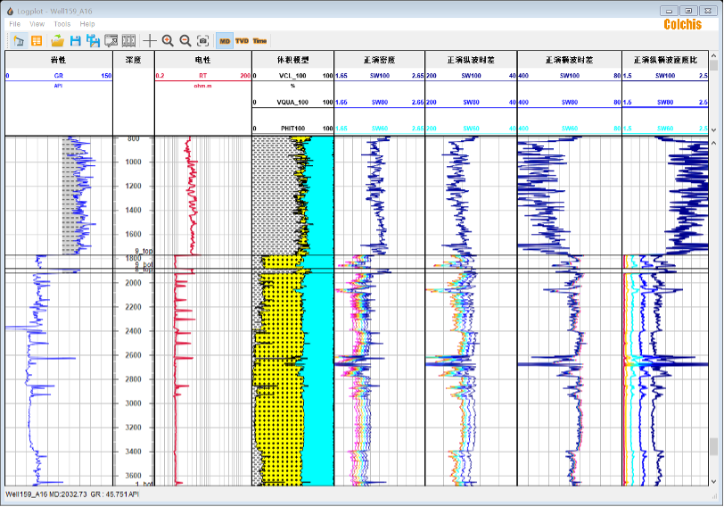
Task: Open a file with the folder icon
Action: pos(57,41)
